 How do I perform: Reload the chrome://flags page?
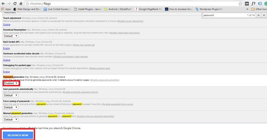pos(15,4)
